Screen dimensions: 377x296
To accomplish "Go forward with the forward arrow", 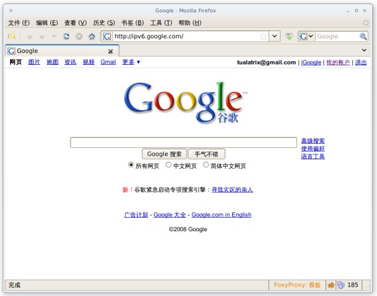I will click(x=42, y=36).
